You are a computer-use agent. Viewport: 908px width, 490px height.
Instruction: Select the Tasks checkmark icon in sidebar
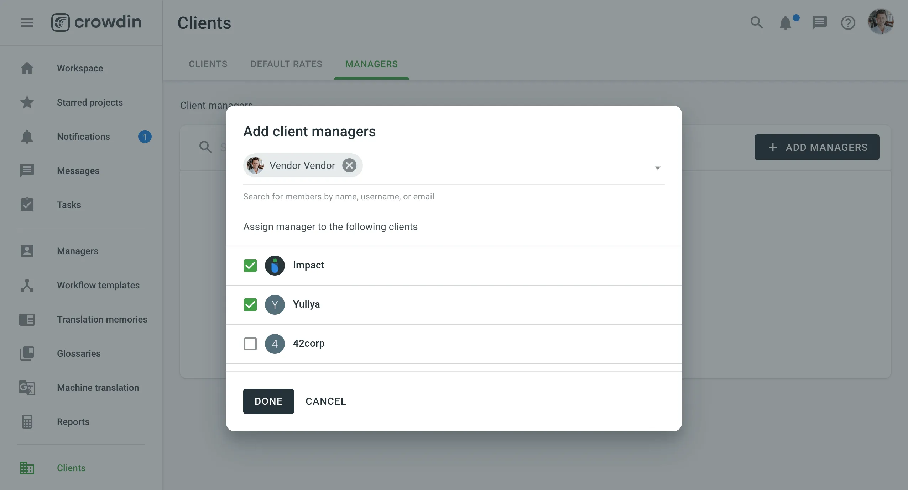[27, 204]
